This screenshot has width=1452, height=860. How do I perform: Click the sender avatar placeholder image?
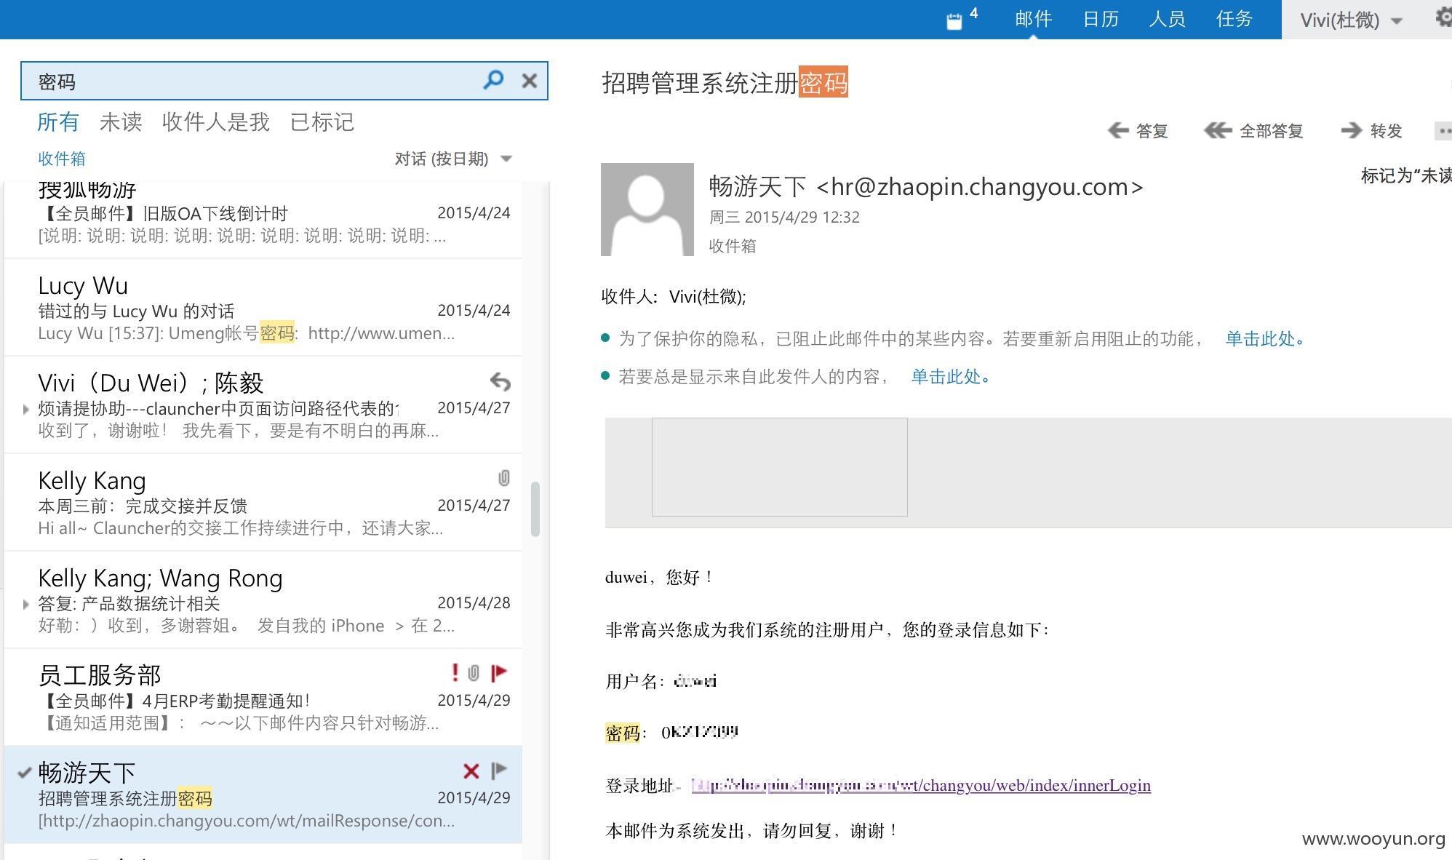647,210
